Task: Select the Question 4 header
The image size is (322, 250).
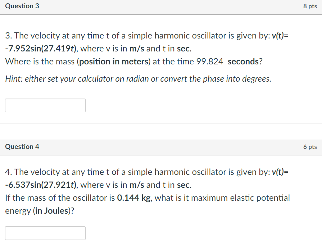Action: pos(22,146)
